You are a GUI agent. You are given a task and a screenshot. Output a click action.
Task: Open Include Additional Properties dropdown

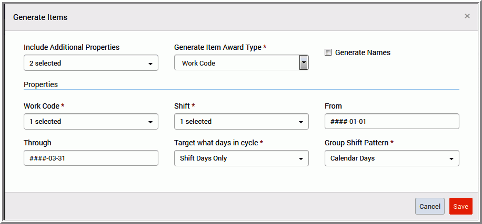91,63
